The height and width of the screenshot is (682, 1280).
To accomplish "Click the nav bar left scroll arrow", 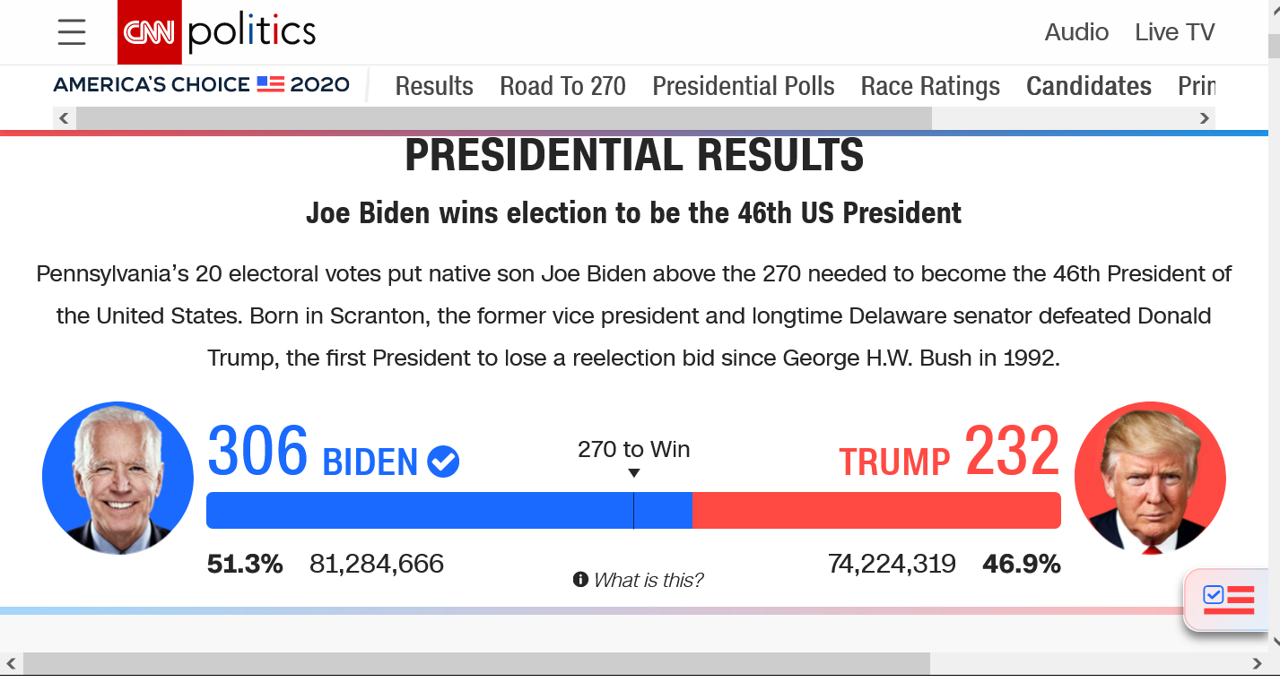I will point(64,118).
